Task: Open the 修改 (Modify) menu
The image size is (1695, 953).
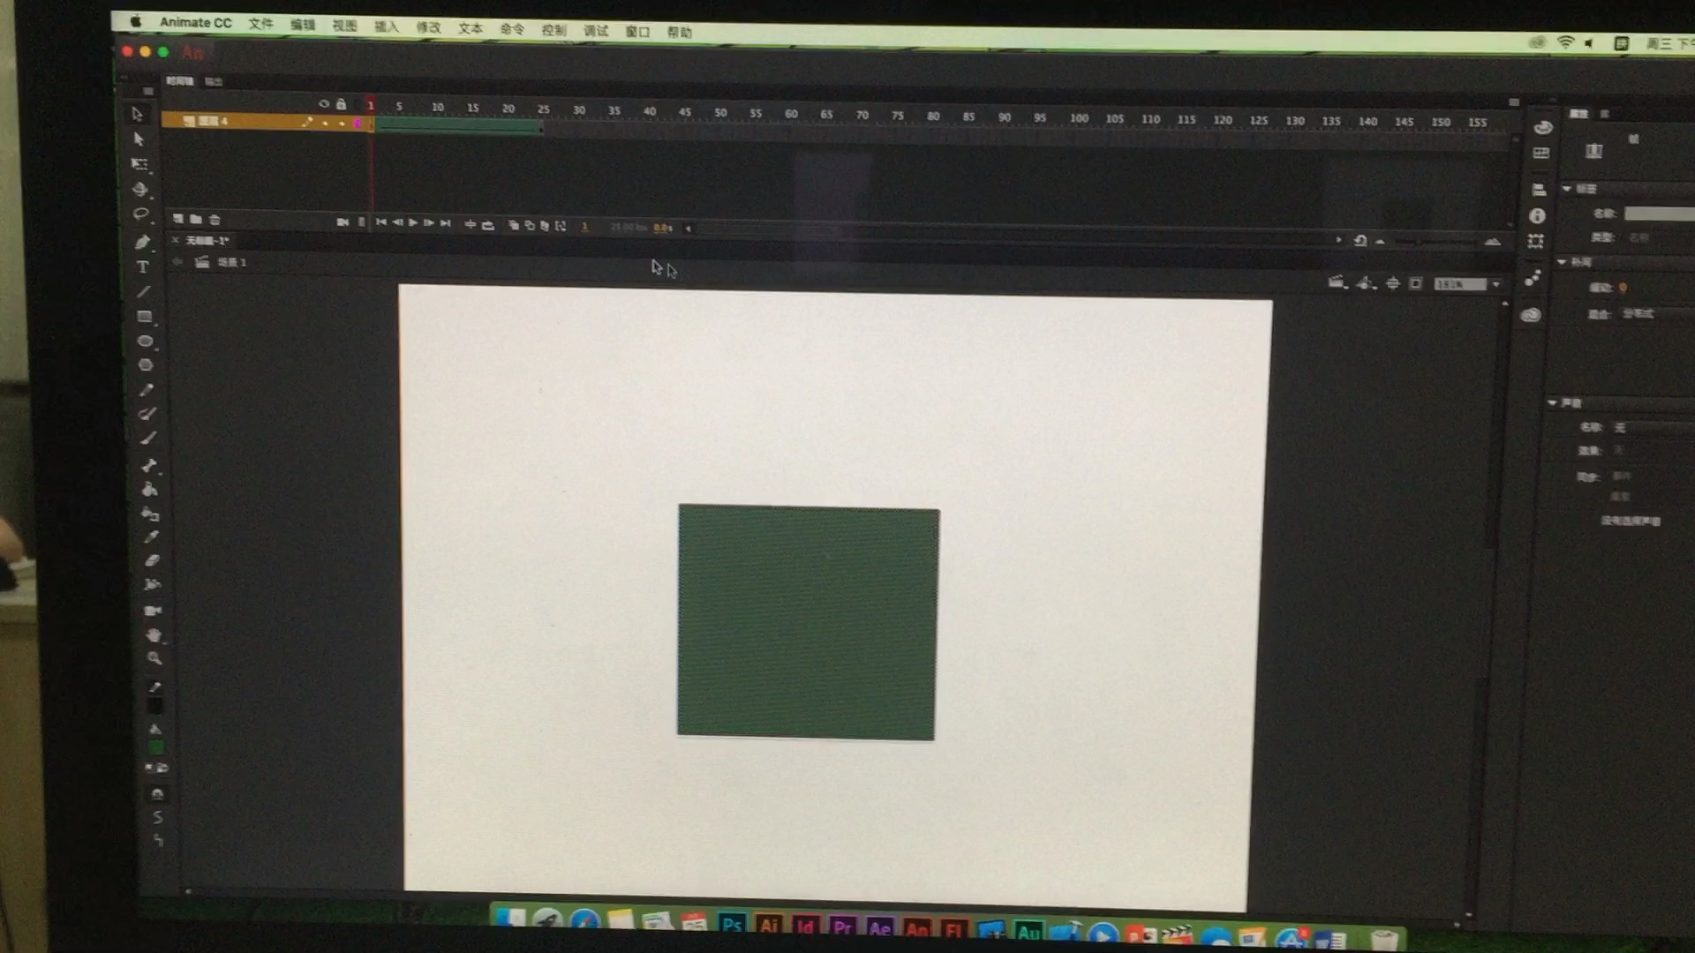Action: [428, 27]
